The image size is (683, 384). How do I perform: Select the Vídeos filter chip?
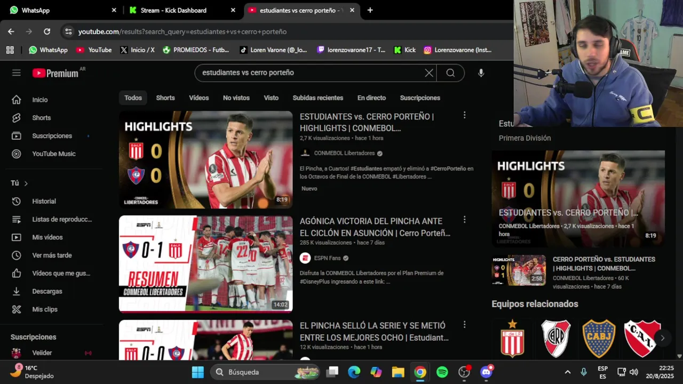tap(199, 98)
